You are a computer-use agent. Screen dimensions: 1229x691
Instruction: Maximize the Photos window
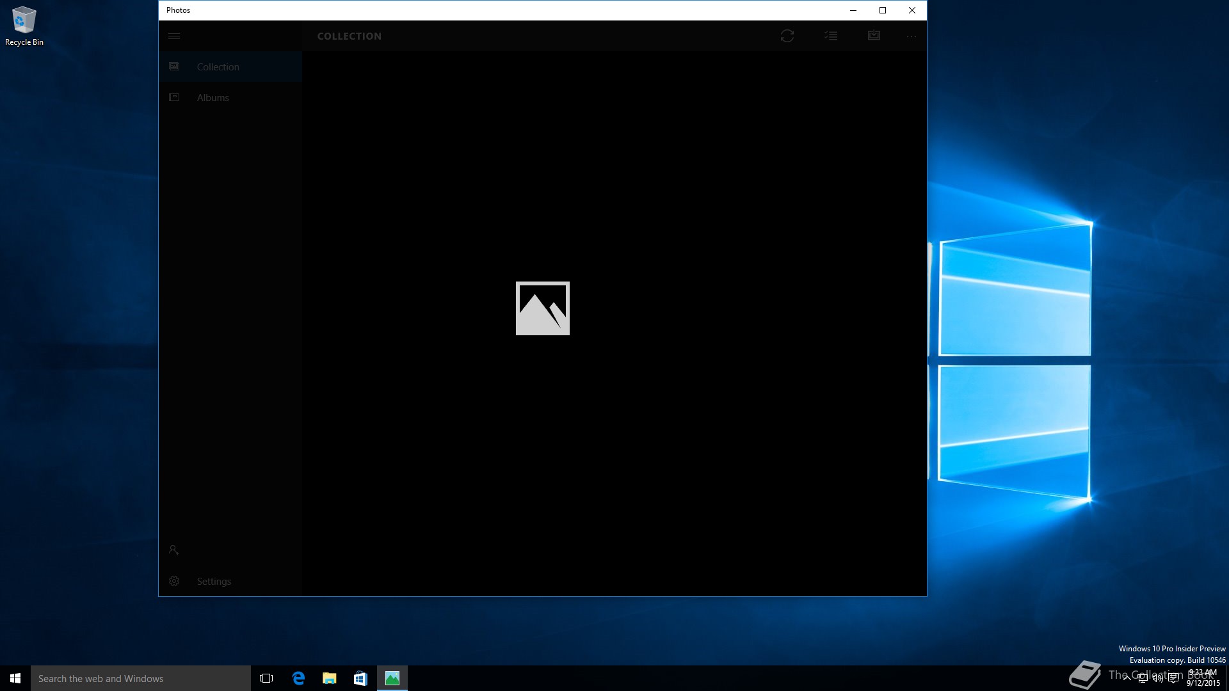(x=883, y=10)
